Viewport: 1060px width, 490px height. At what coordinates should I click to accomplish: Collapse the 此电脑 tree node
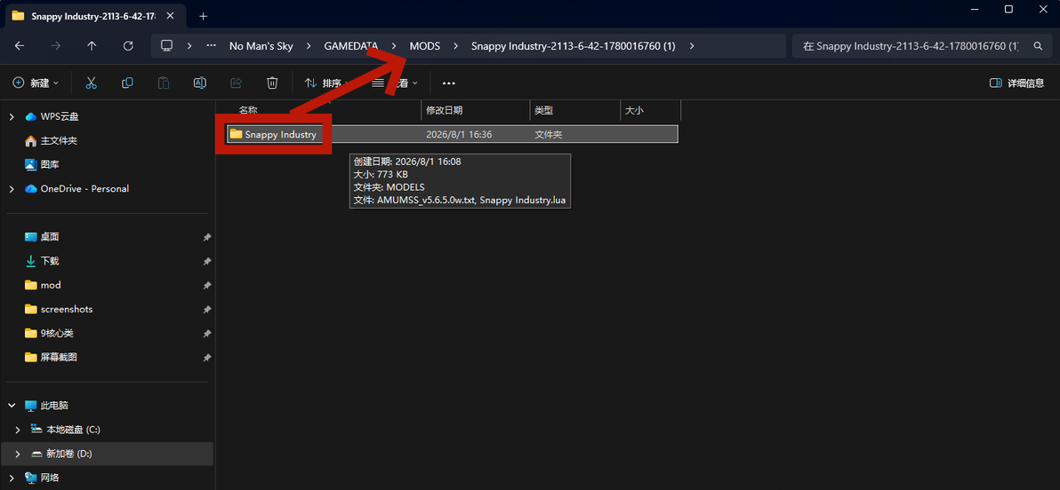tap(12, 406)
